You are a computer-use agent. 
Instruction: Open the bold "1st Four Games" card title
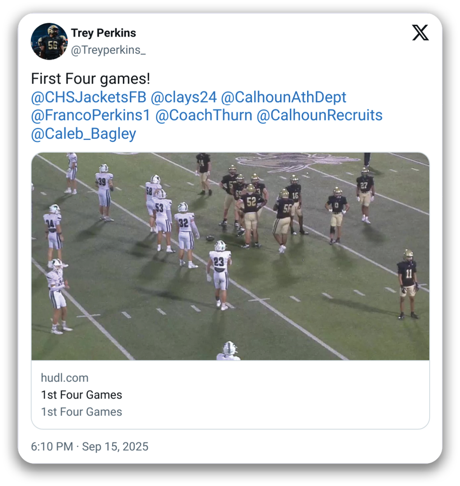pyautogui.click(x=81, y=395)
